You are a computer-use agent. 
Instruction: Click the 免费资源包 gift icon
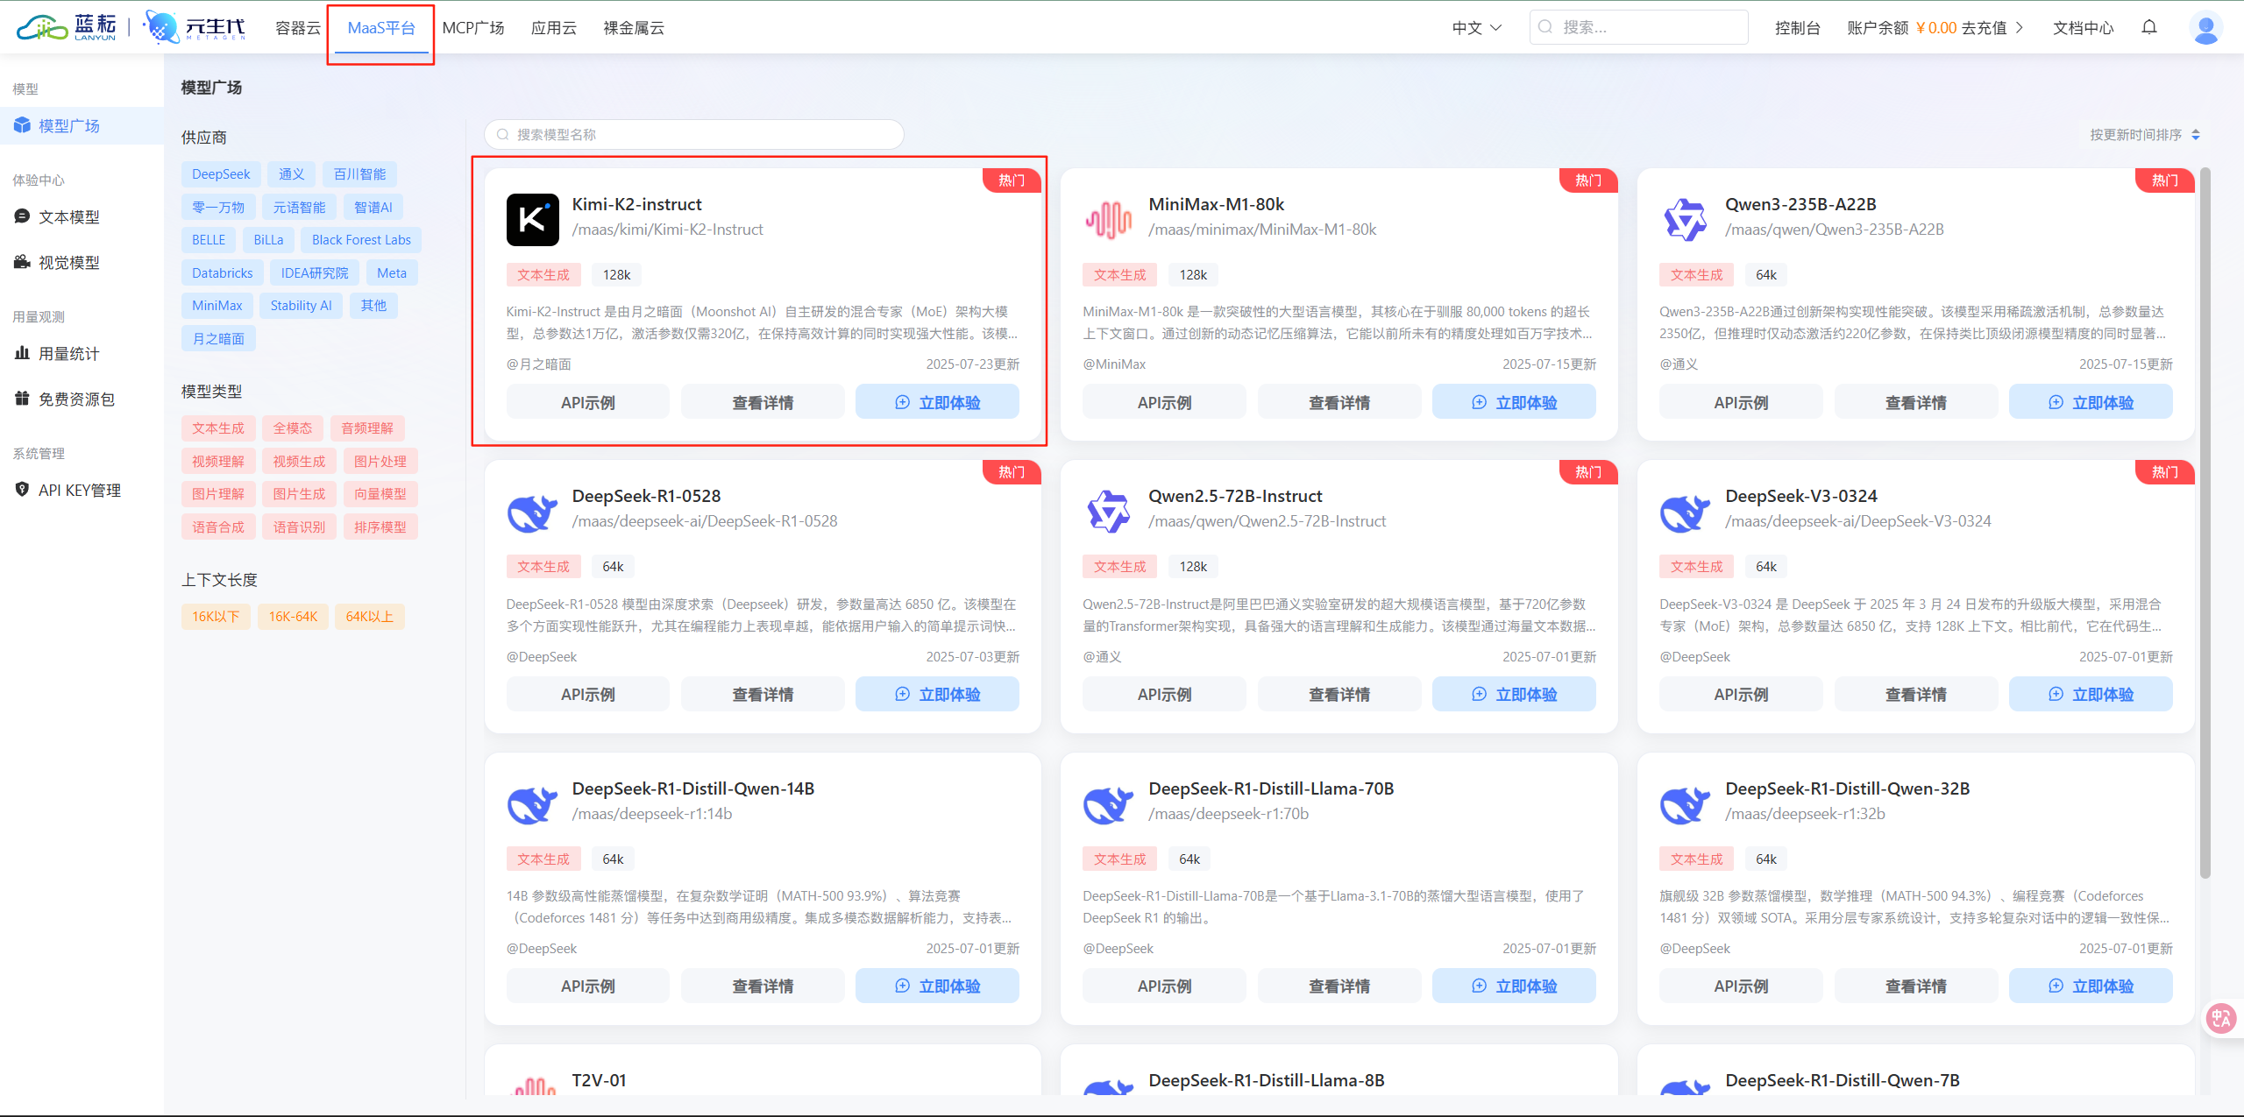22,399
